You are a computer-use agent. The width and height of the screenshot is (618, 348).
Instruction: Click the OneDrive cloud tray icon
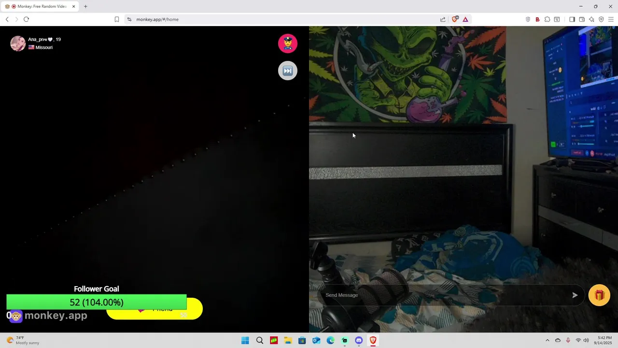coord(558,340)
